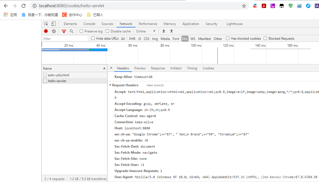Filter requests by JS
319x182 pixels.
139,39
